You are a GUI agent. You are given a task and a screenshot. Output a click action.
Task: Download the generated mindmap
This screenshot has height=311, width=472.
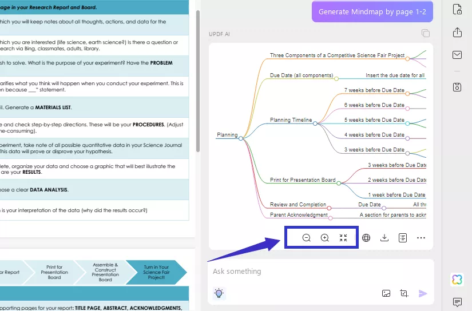384,238
